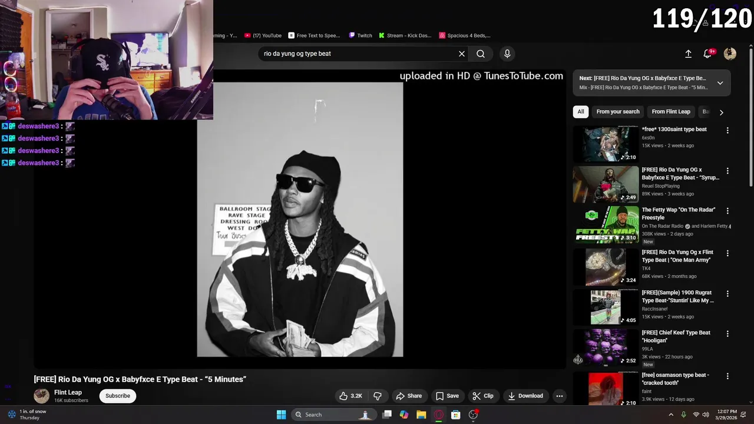Open 1300saint type beat thumbnail
The image size is (754, 424).
pos(606,144)
